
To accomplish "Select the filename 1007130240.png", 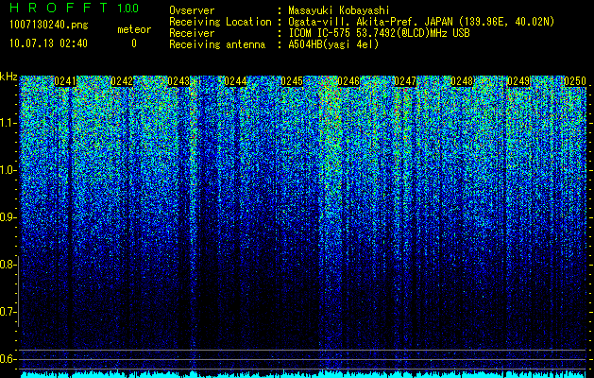I will pyautogui.click(x=49, y=25).
